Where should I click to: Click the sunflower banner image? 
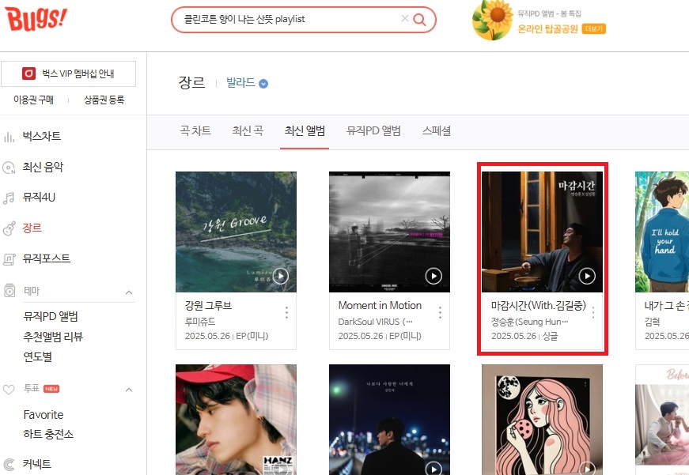point(492,21)
